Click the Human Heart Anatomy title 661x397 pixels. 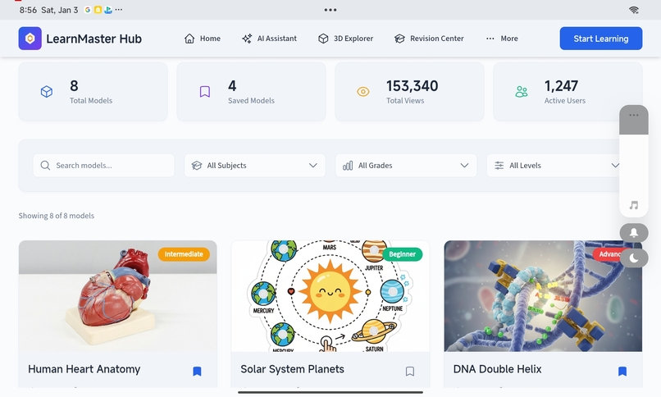84,369
